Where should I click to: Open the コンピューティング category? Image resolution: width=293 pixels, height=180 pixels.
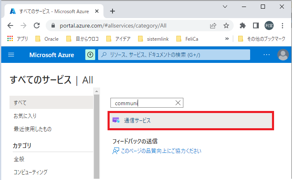coord(30,172)
